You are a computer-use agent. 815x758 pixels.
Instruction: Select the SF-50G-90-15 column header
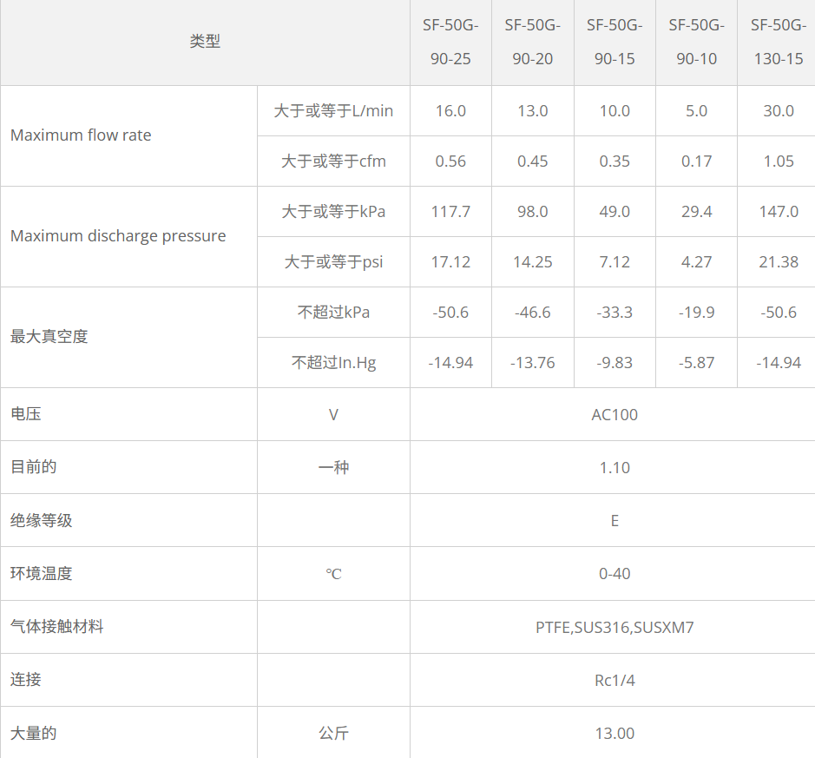pyautogui.click(x=614, y=42)
